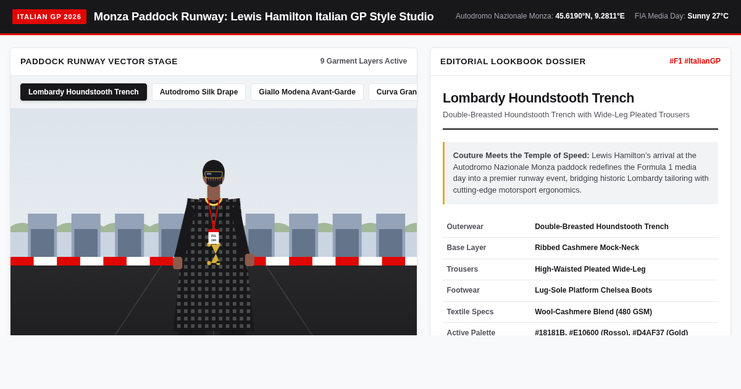Click the FIA pass badge on the model
The height and width of the screenshot is (389, 741).
coord(214,238)
